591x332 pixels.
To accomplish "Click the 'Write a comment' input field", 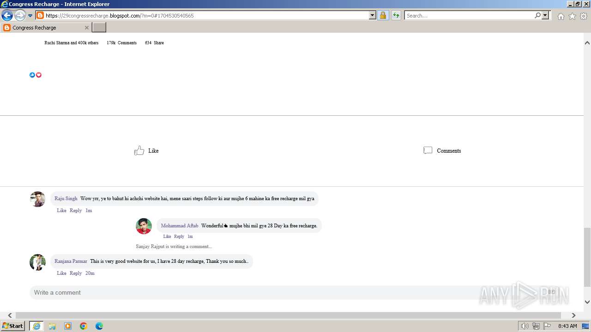I will [x=295, y=292].
